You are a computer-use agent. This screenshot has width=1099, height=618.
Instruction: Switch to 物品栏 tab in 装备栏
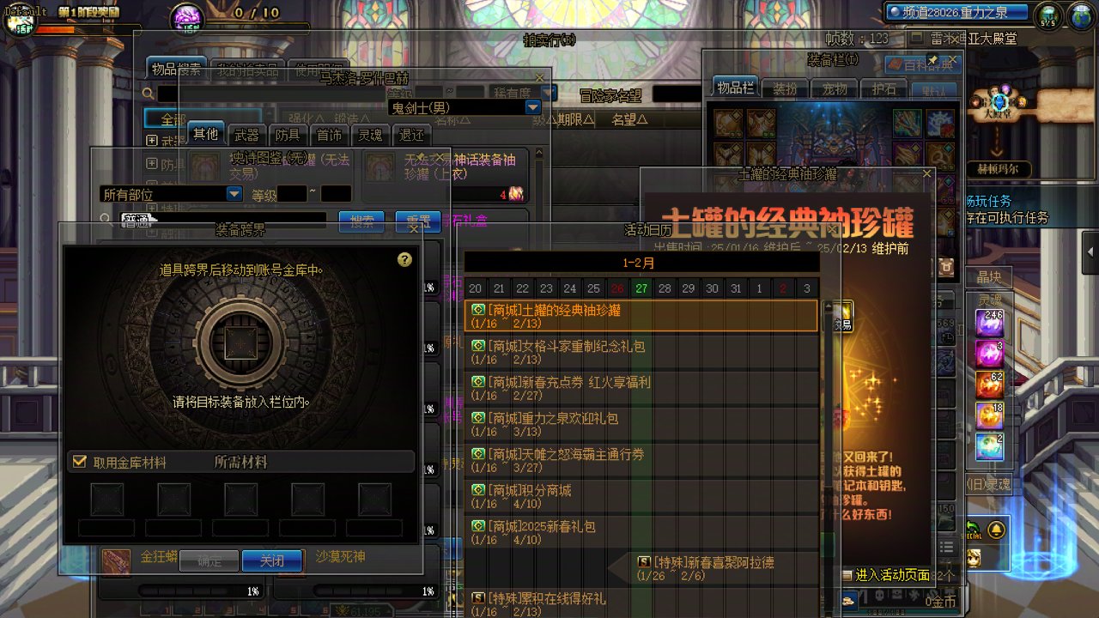tap(735, 88)
